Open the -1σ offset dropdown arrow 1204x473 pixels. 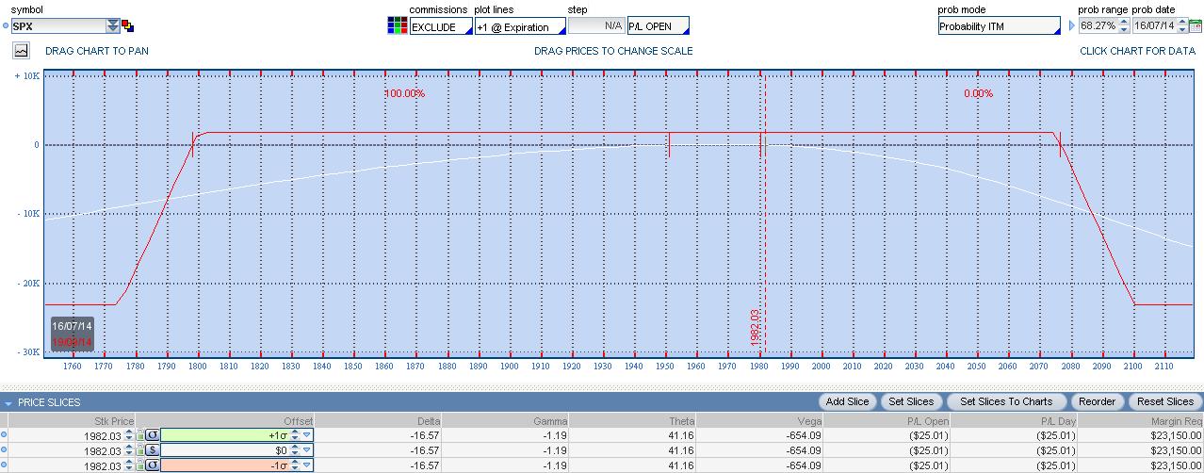click(x=306, y=465)
